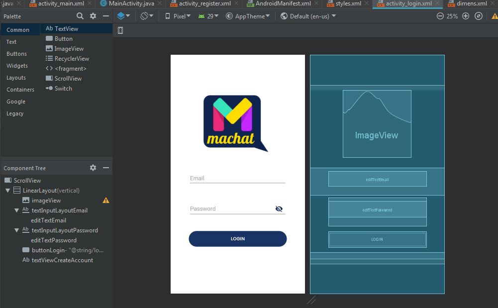Click the Palette search icon
The height and width of the screenshot is (308, 498).
tap(79, 16)
